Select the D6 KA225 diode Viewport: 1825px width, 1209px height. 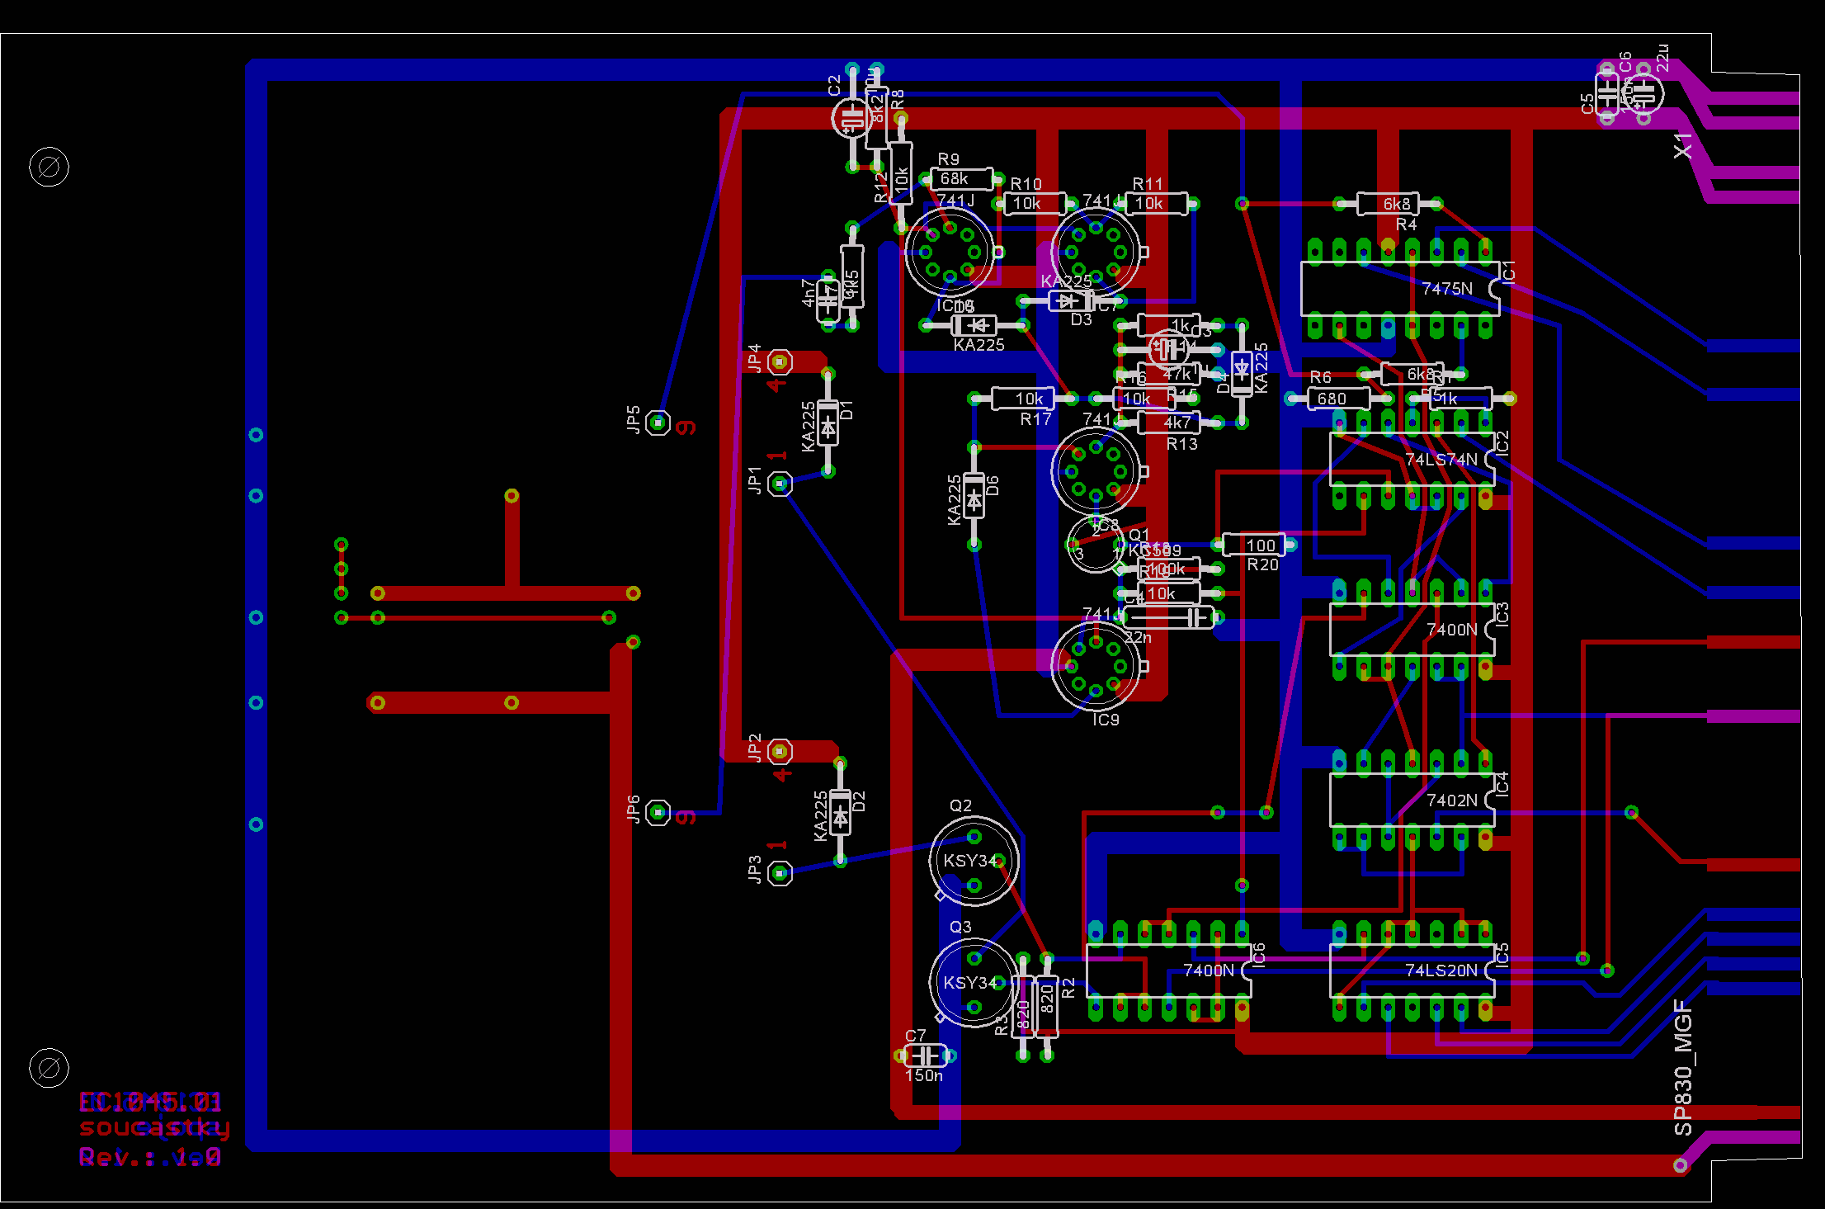coord(974,496)
